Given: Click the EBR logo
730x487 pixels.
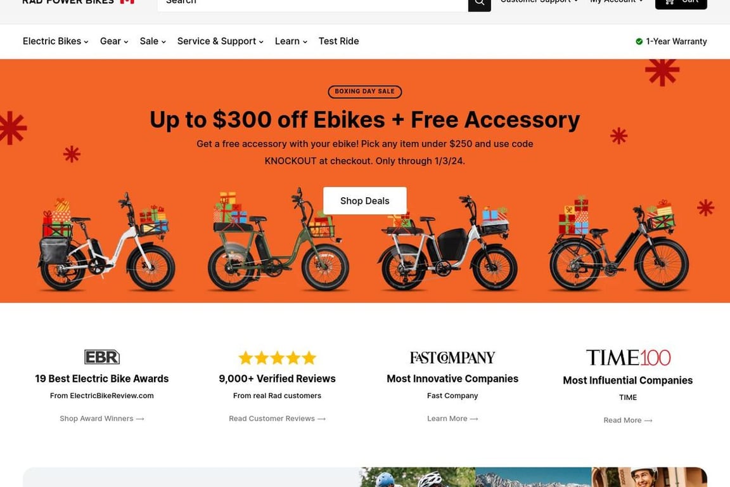Looking at the screenshot, I should coord(102,357).
